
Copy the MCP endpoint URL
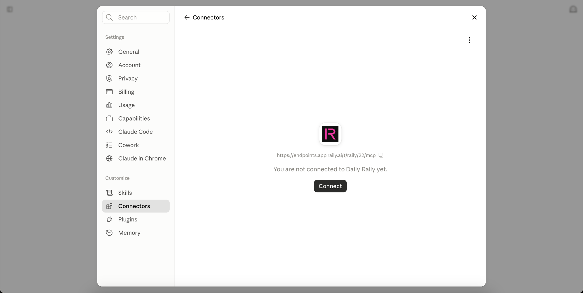[x=381, y=155]
